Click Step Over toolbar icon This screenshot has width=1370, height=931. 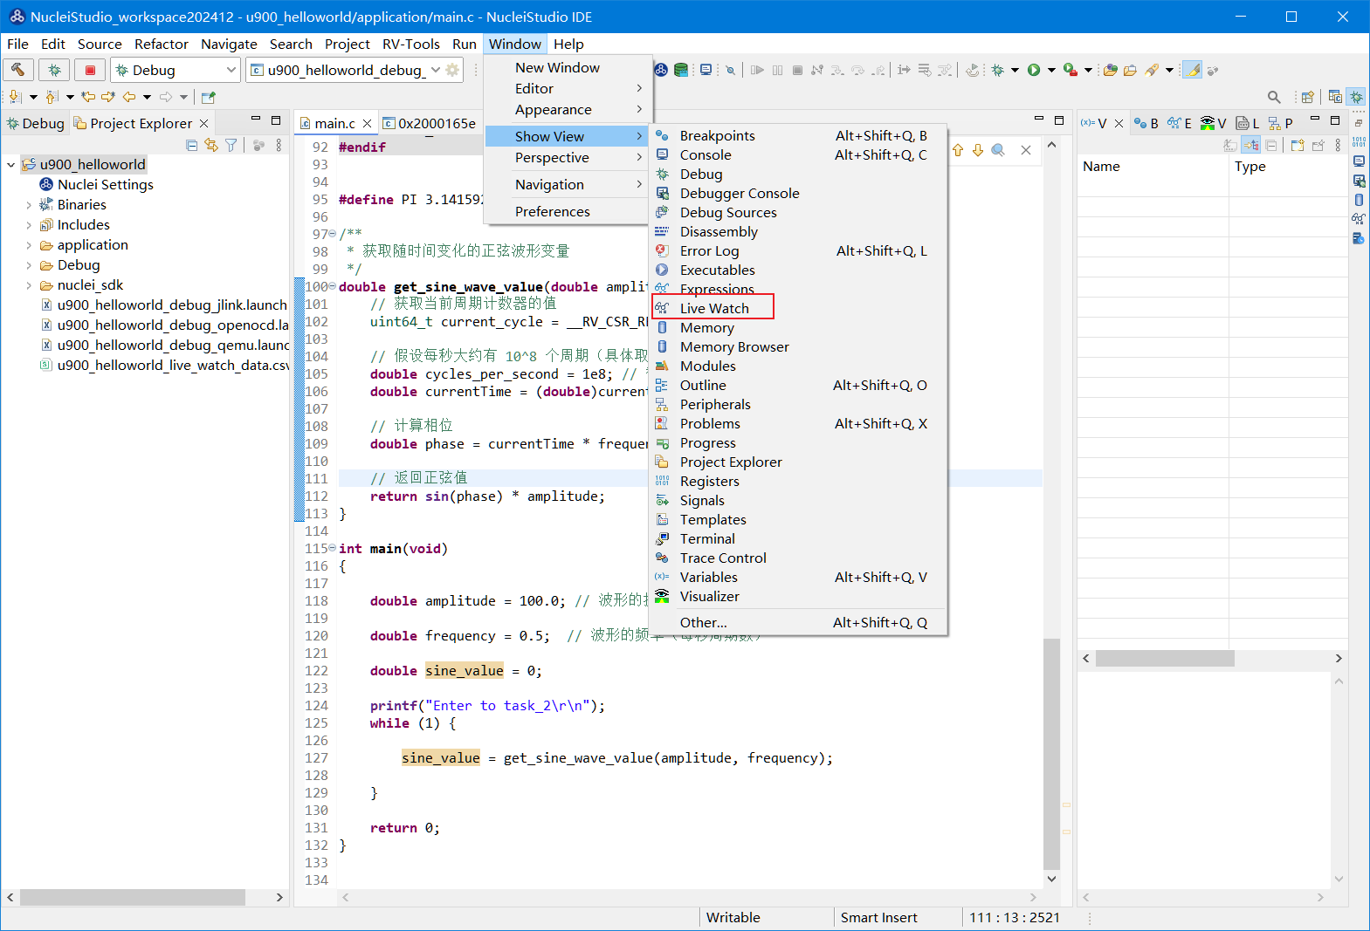point(857,70)
